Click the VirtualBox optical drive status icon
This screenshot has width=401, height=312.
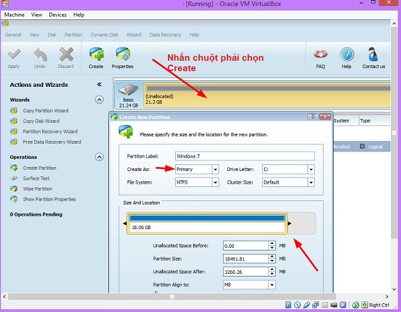(297, 305)
